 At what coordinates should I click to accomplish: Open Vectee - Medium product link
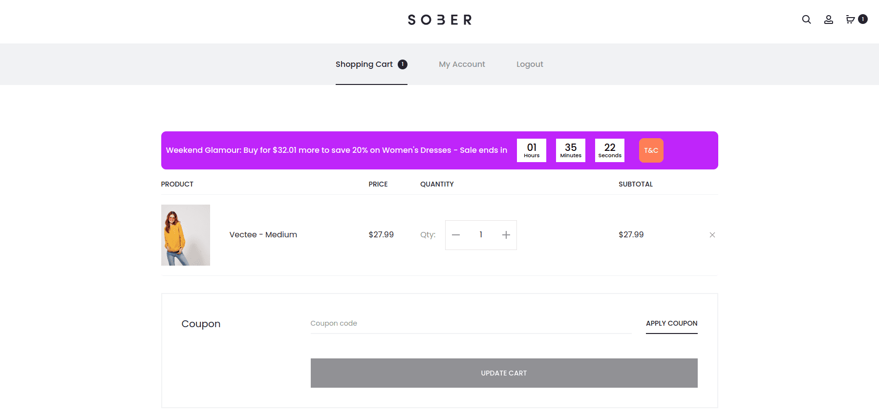pyautogui.click(x=263, y=235)
